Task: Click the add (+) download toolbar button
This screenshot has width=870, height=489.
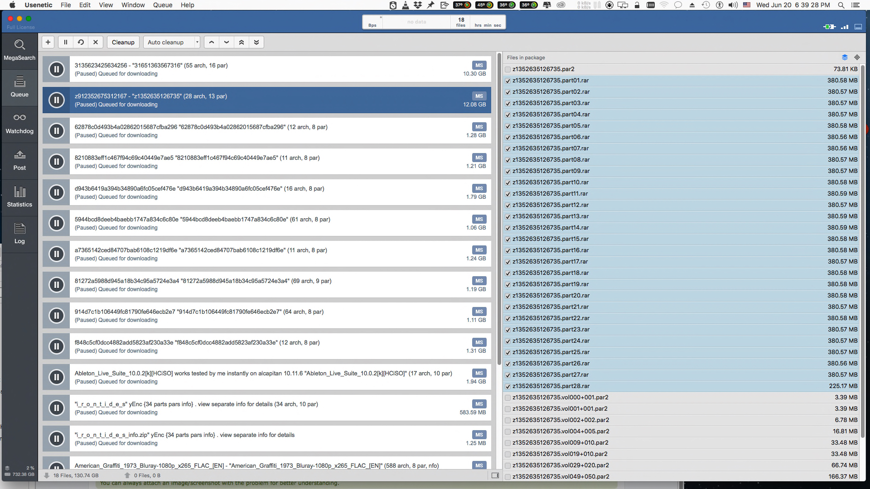Action: click(x=48, y=42)
